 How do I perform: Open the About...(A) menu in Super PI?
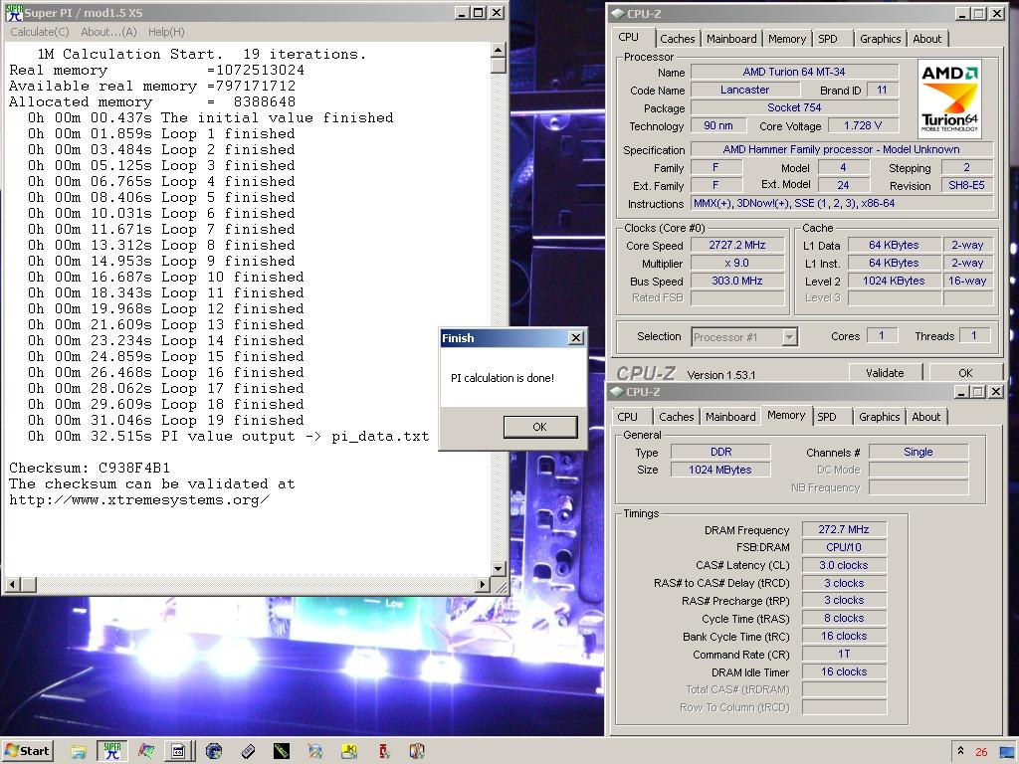[x=108, y=32]
